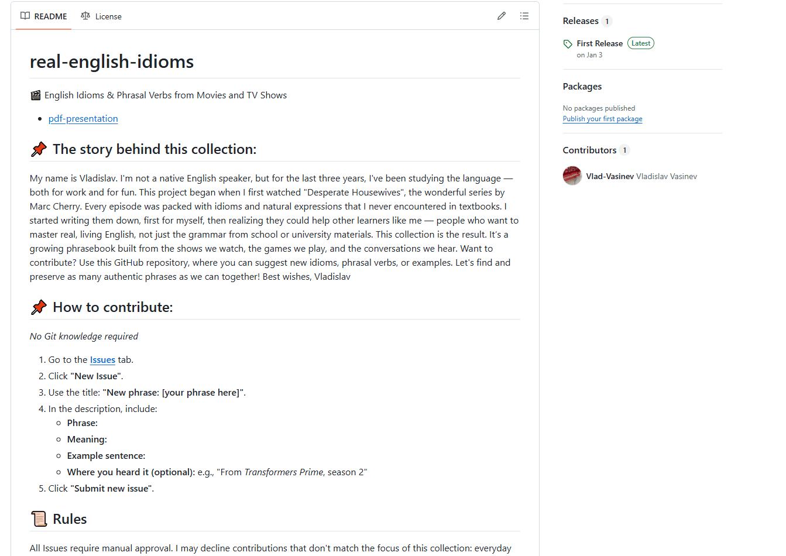Click the tag icon beside First Release
The width and height of the screenshot is (786, 556).
pos(568,44)
